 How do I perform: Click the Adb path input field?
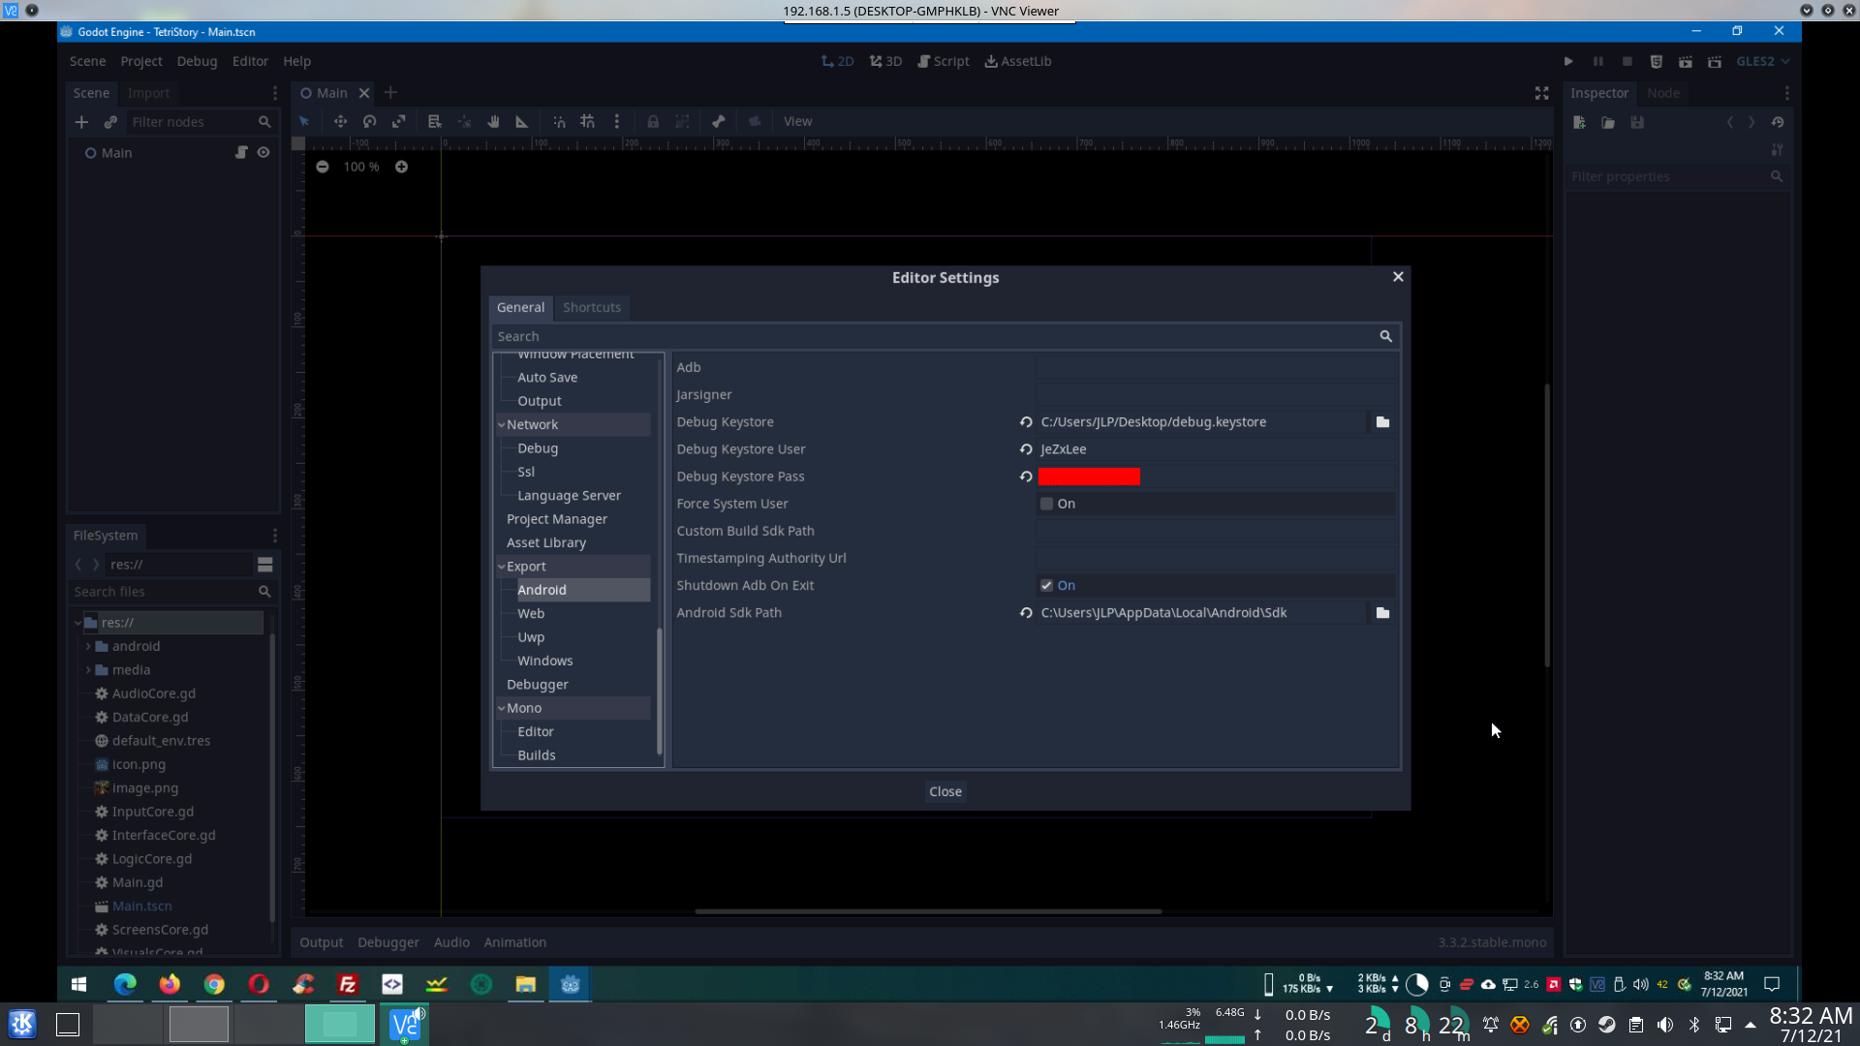click(1216, 367)
